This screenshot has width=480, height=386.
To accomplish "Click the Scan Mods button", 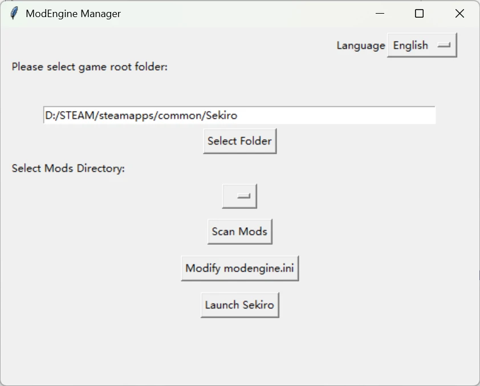I will 239,232.
